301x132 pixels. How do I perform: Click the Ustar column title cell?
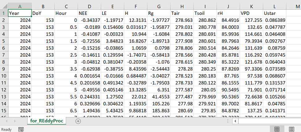(274, 13)
